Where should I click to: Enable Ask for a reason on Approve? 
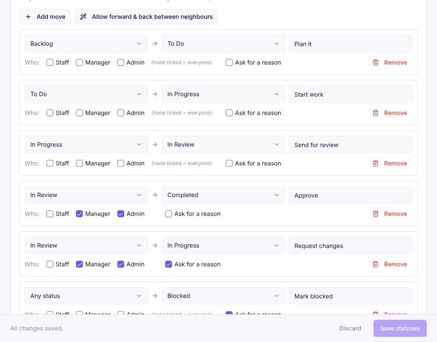[169, 214]
